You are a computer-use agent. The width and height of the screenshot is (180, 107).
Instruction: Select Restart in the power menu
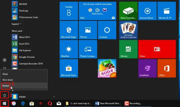(24, 86)
